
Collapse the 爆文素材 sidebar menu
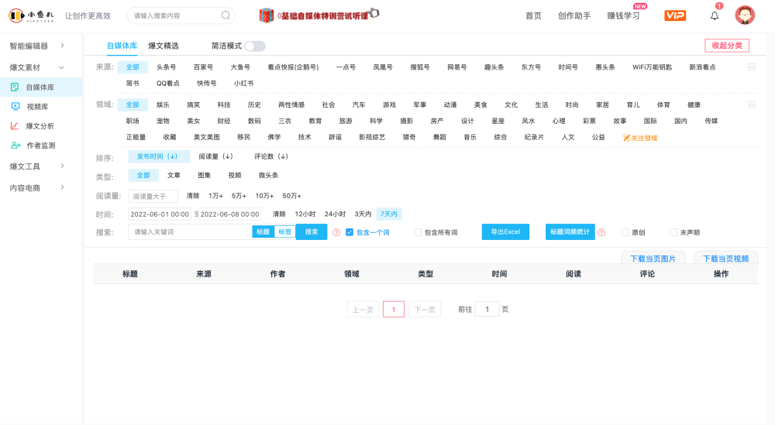coord(37,67)
